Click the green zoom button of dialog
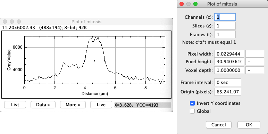268x134 pixels. (195, 4)
